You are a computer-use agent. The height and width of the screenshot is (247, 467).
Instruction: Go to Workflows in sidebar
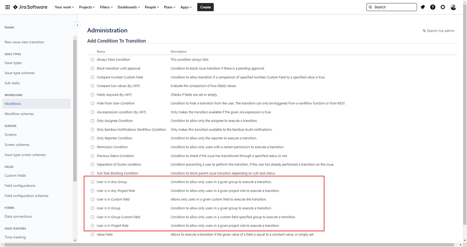click(x=36, y=103)
